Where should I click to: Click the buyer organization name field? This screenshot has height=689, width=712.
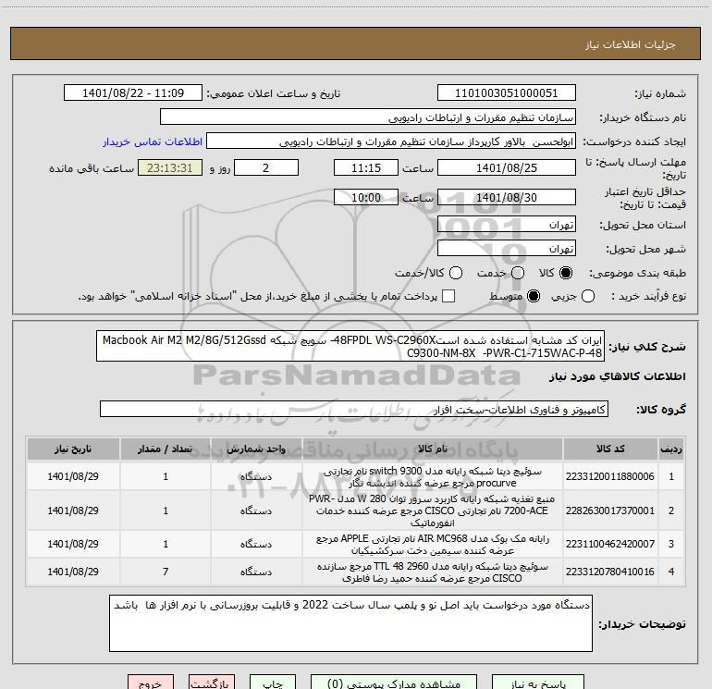point(368,117)
